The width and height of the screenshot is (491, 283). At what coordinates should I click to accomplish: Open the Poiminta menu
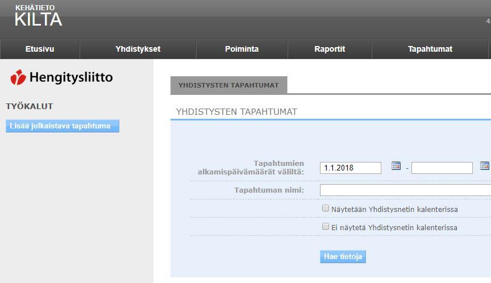[x=242, y=49]
